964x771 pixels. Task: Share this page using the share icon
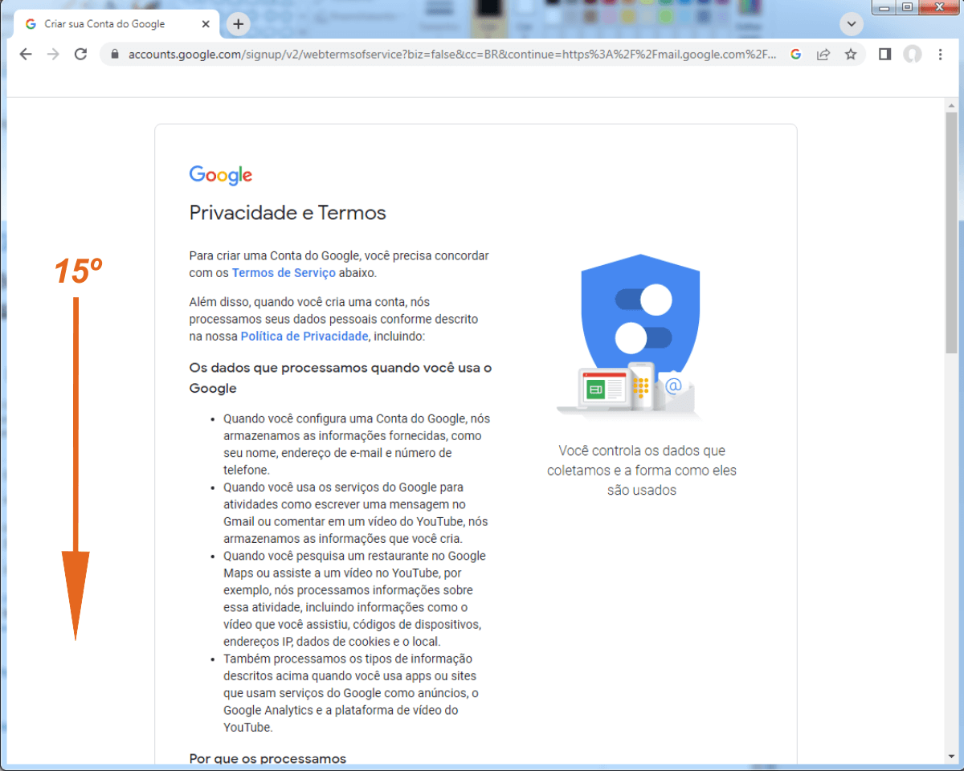823,54
